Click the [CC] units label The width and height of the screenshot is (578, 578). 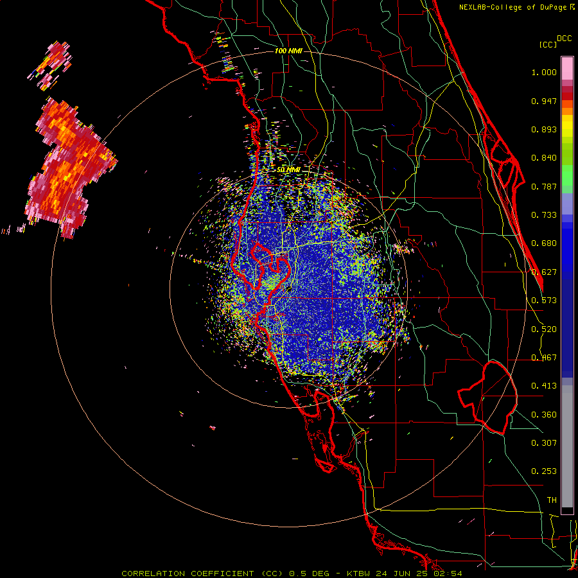pos(548,44)
